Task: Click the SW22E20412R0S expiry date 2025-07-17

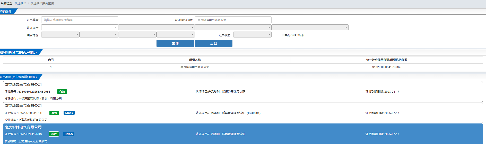Action: (x=392, y=134)
